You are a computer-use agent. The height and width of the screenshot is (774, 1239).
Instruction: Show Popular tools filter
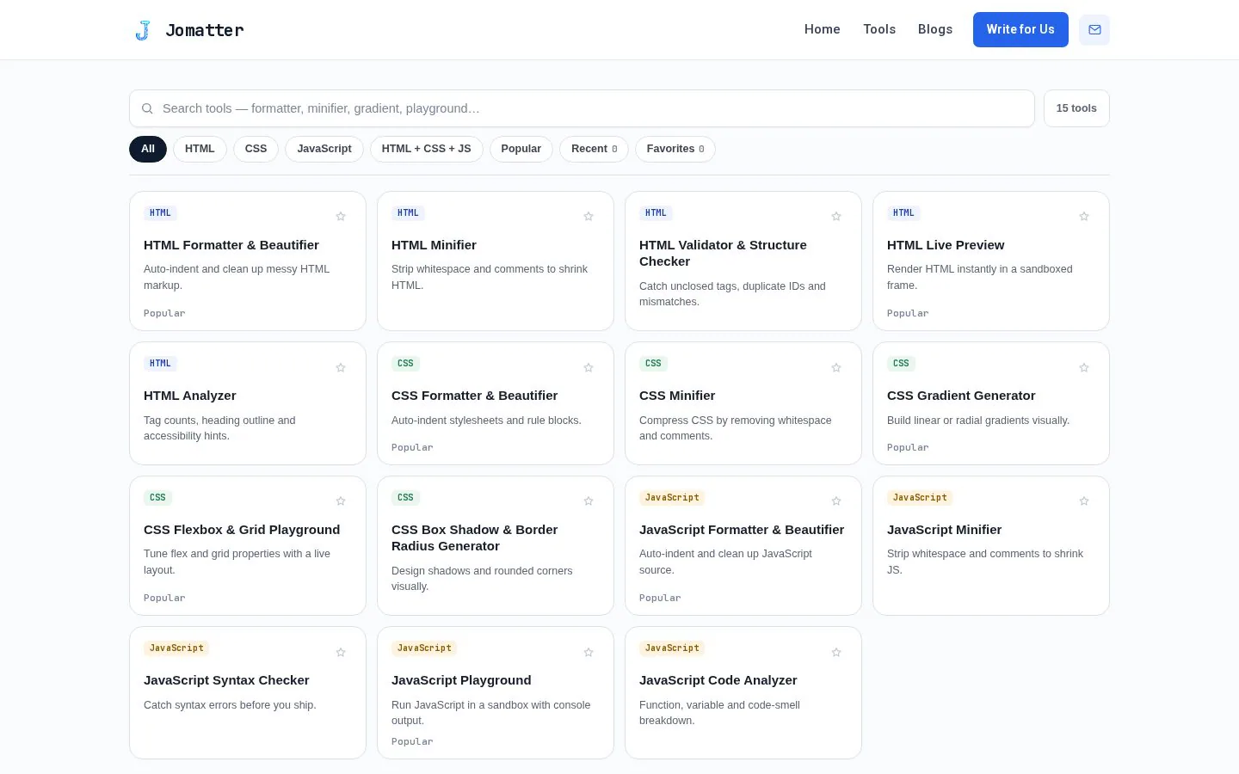[x=521, y=149]
